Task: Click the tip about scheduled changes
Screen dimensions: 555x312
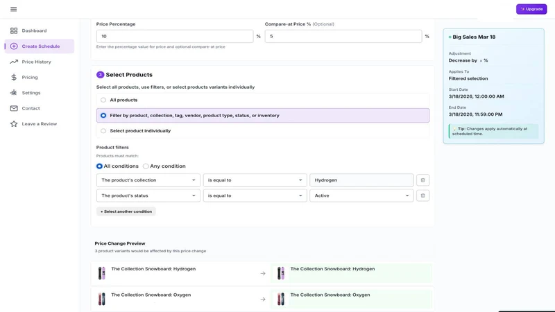Action: coord(493,131)
